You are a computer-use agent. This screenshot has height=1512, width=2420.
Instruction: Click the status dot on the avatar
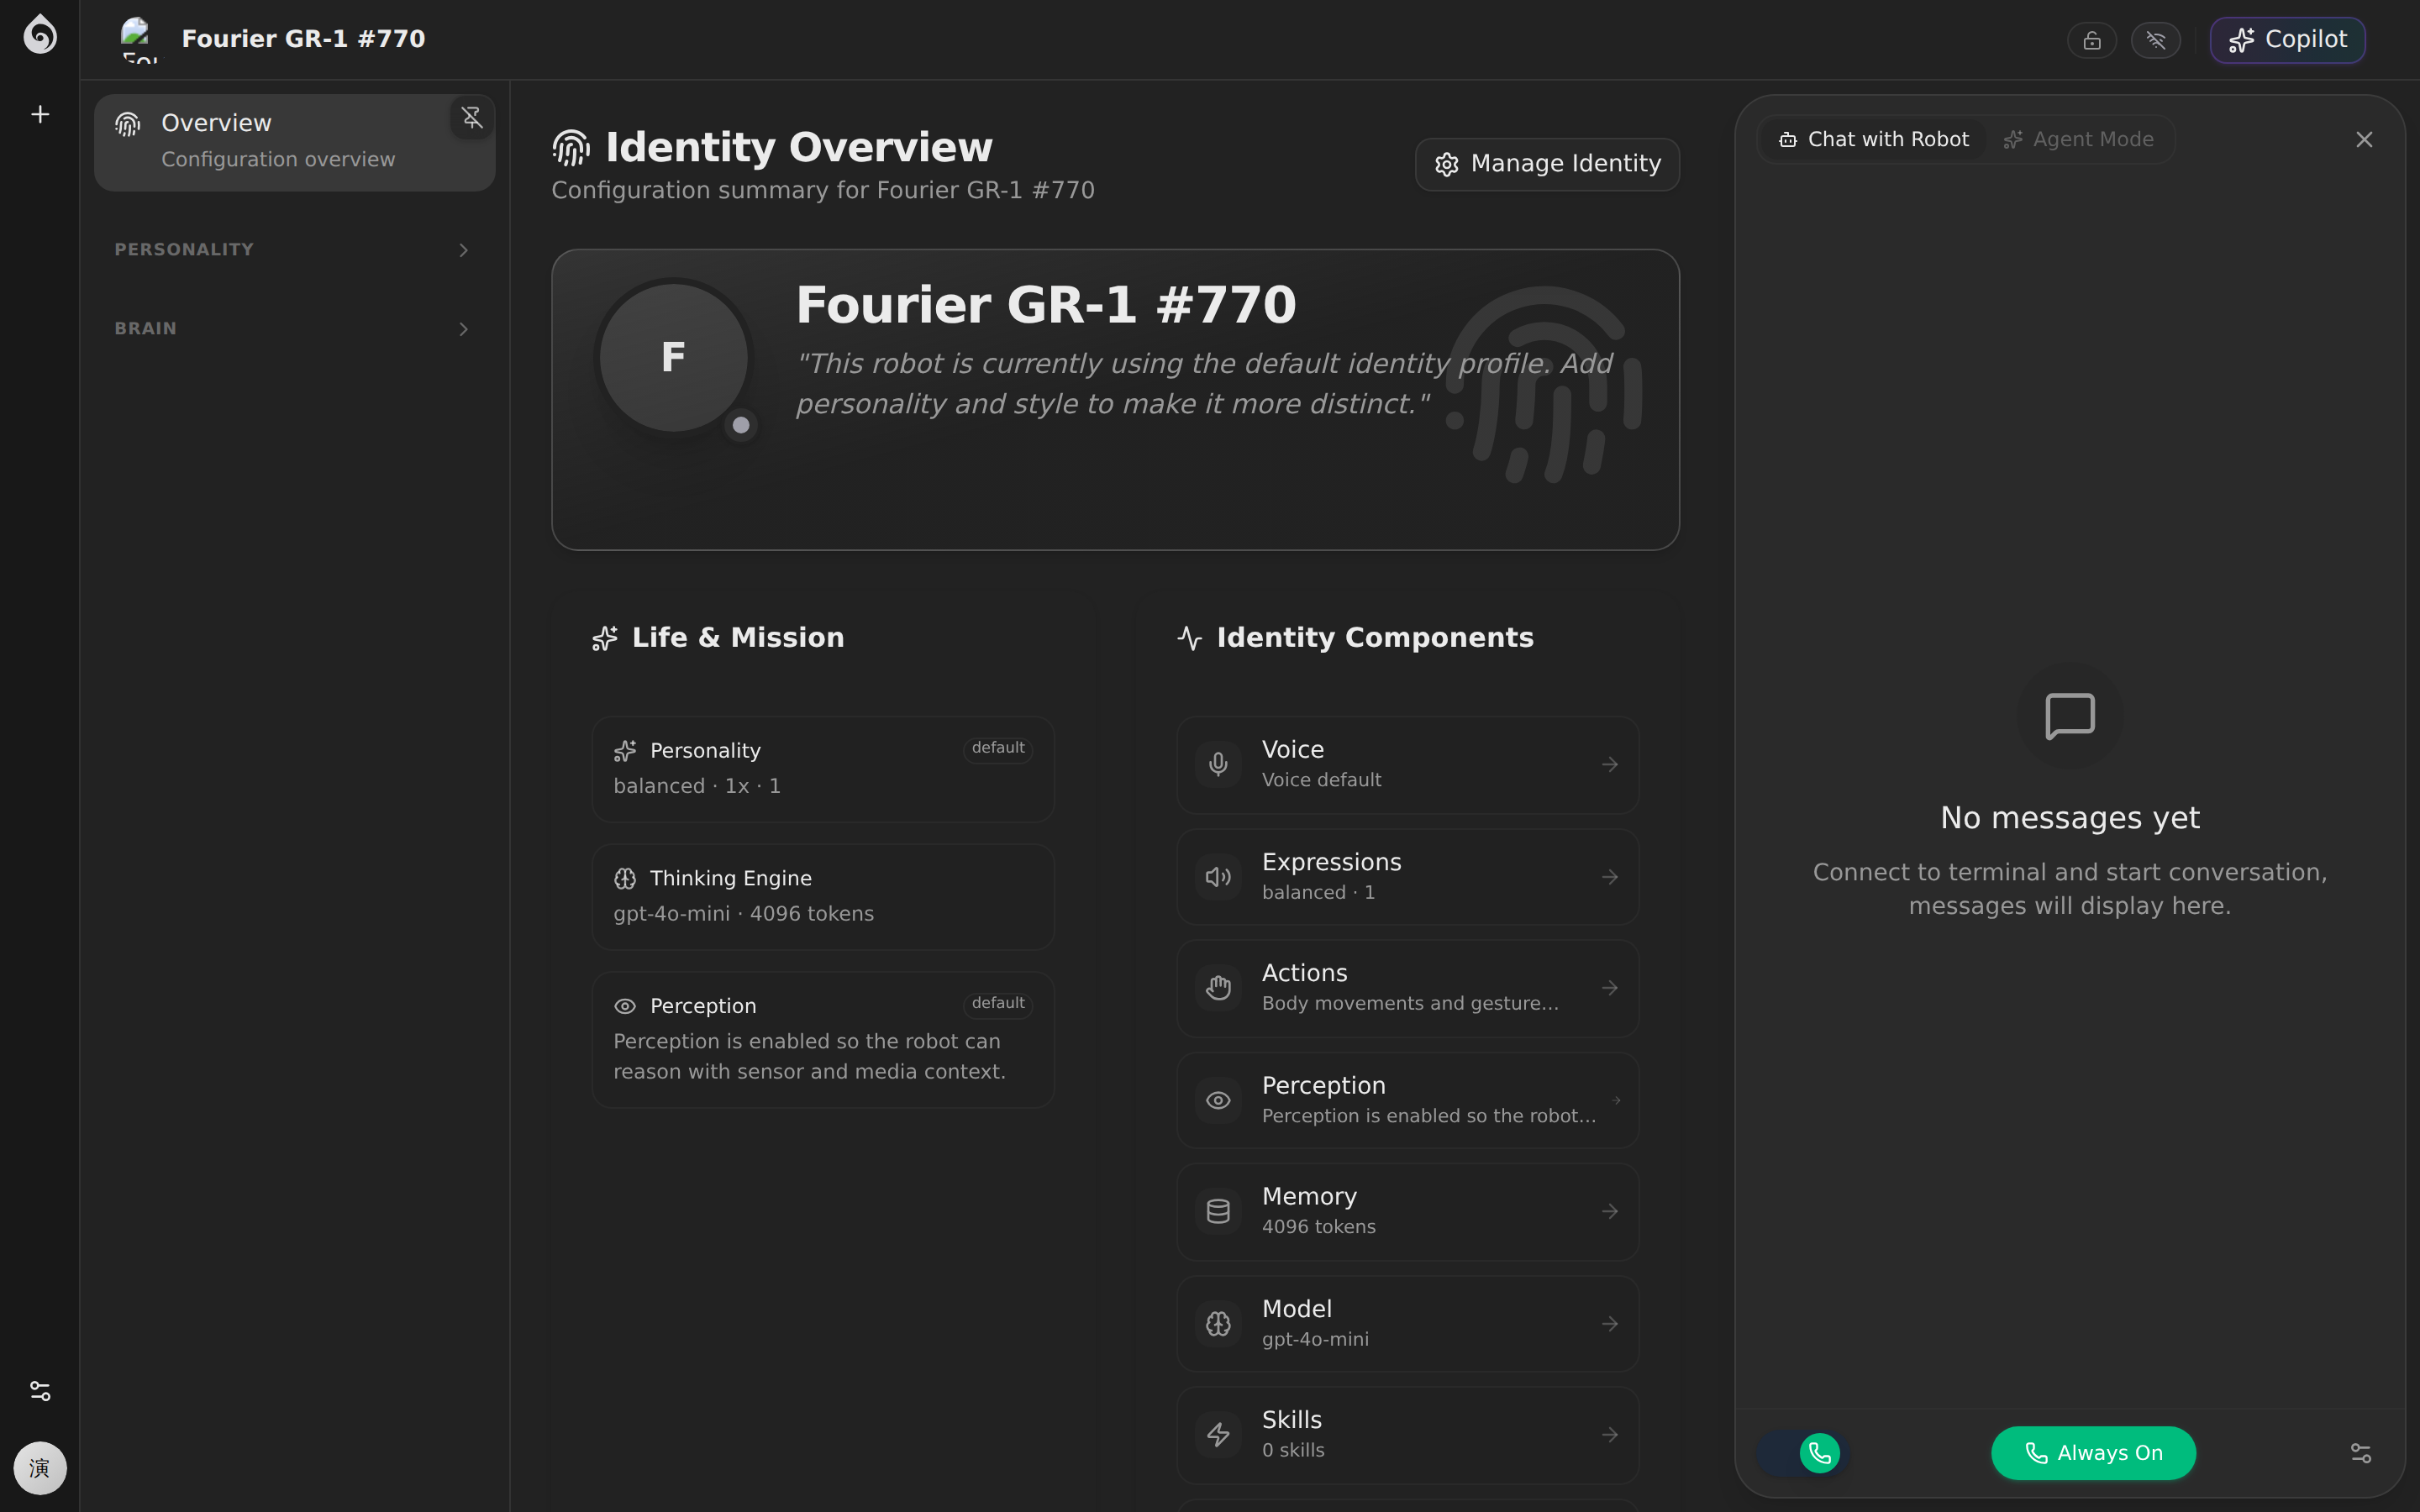click(x=741, y=425)
